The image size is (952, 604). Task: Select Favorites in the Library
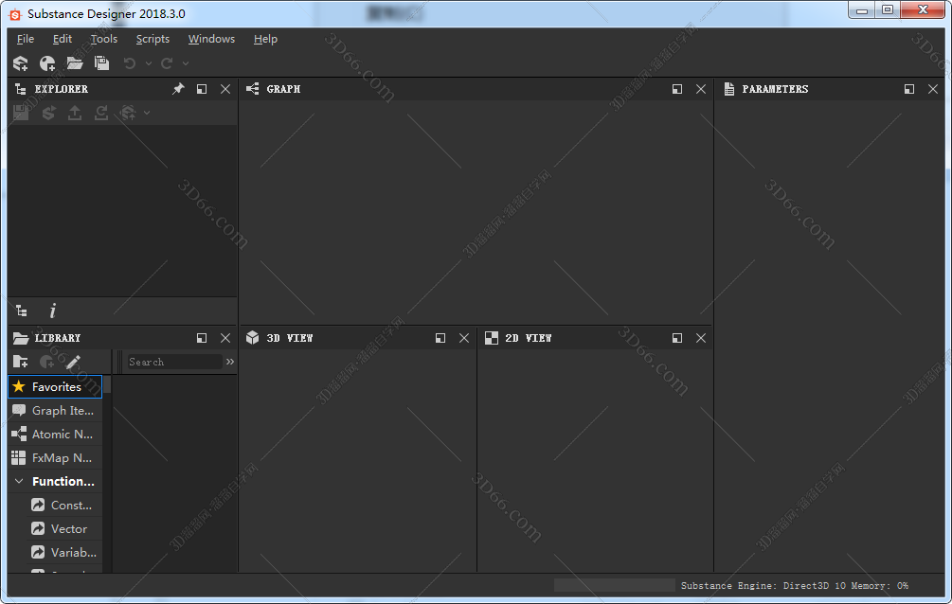[55, 386]
